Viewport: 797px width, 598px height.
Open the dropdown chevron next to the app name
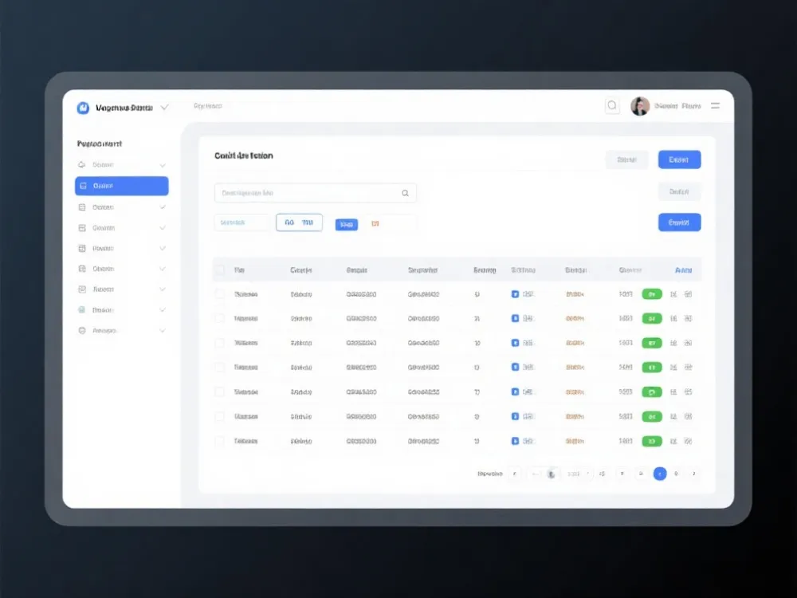tap(164, 108)
